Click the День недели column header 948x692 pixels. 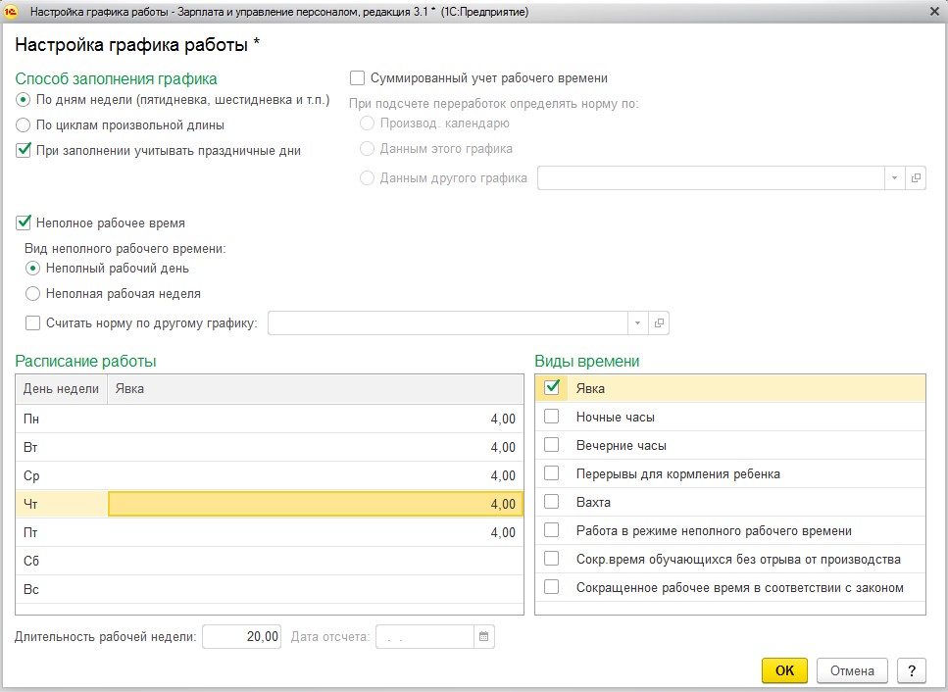pos(61,388)
